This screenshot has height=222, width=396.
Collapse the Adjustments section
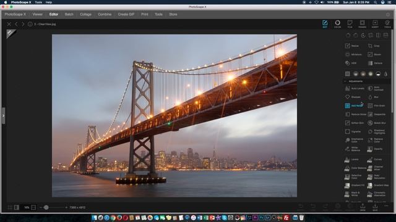(345, 81)
